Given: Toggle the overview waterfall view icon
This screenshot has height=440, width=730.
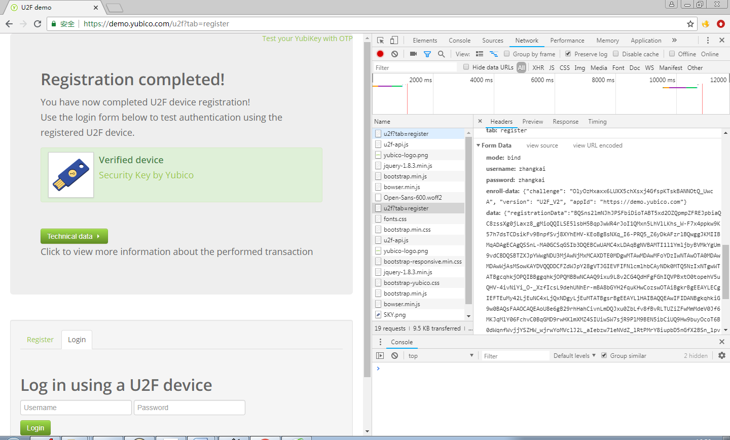Looking at the screenshot, I should coord(493,54).
